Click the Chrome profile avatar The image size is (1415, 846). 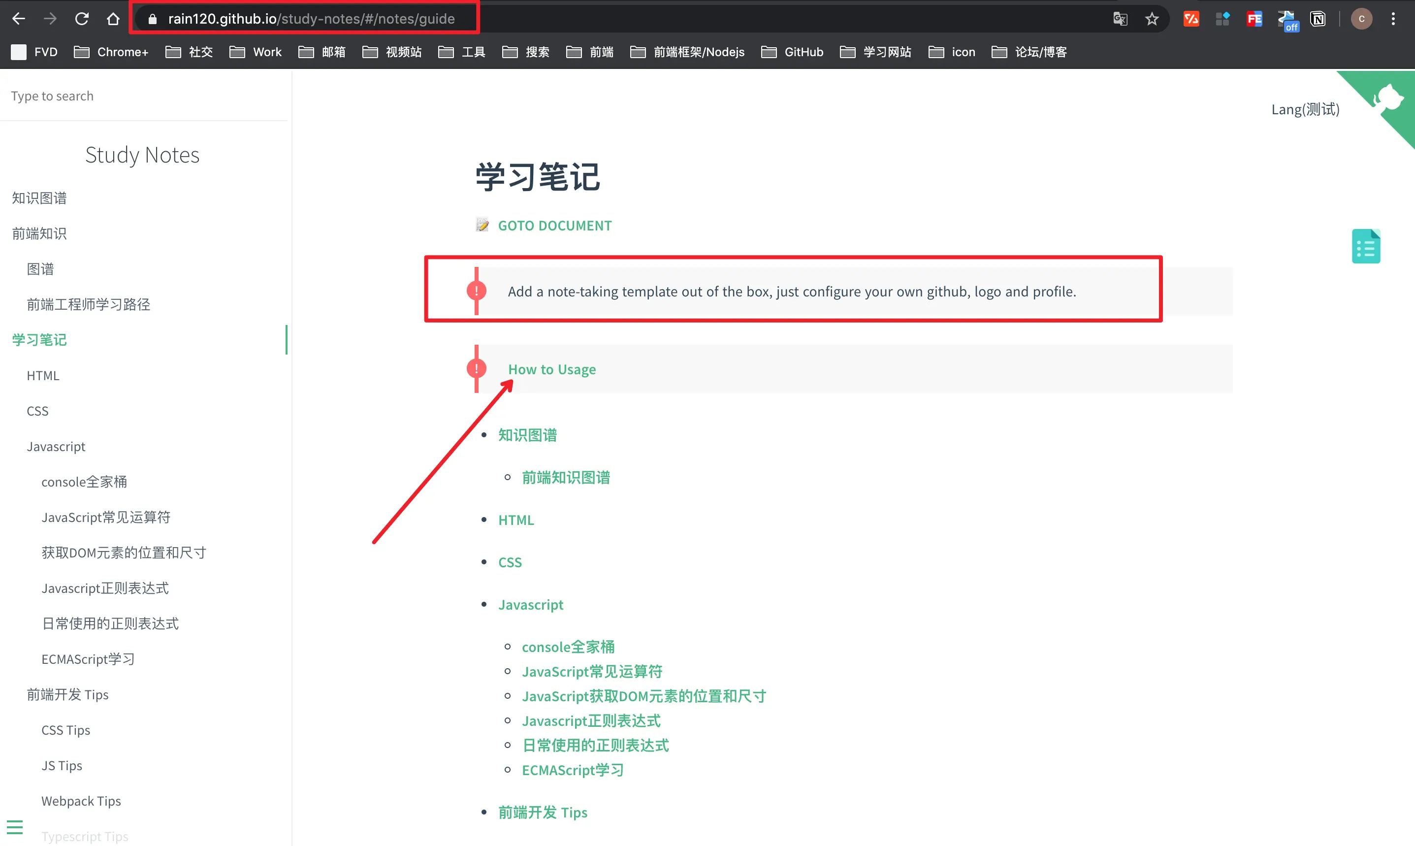pos(1361,19)
